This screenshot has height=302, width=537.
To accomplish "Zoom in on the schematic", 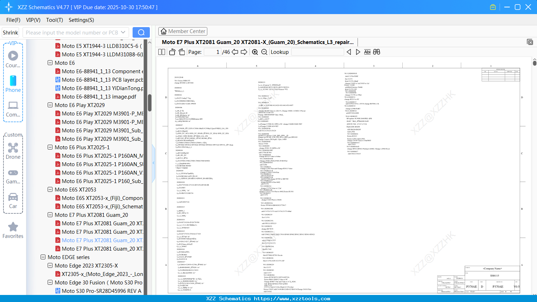I will pyautogui.click(x=255, y=52).
